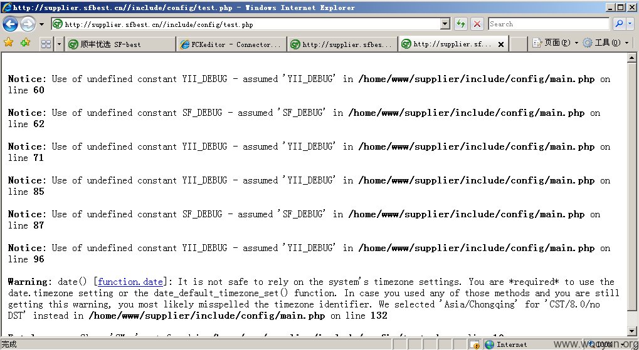Image resolution: width=639 pixels, height=350 pixels.
Task: Click the 完成 status text
Action: tap(9, 344)
